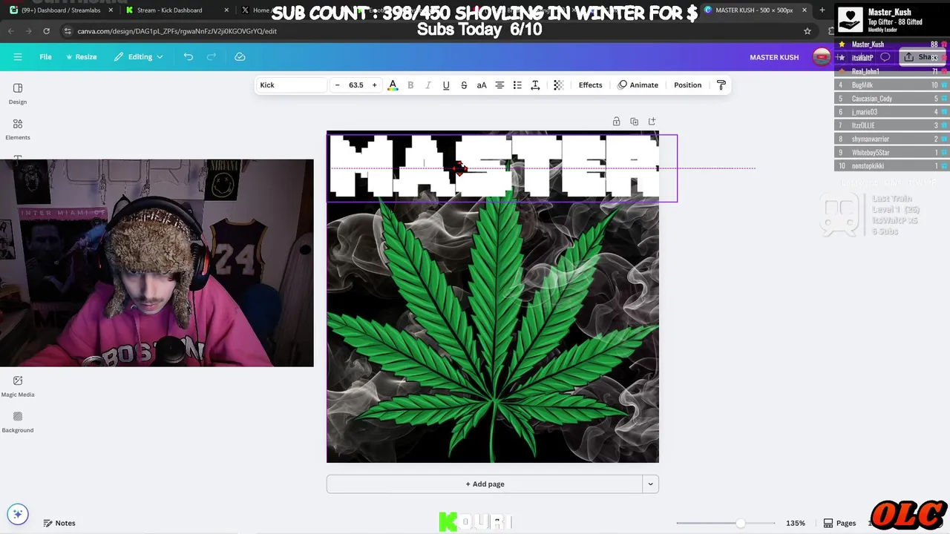The height and width of the screenshot is (534, 950).
Task: Open a new browser tab
Action: tap(822, 10)
